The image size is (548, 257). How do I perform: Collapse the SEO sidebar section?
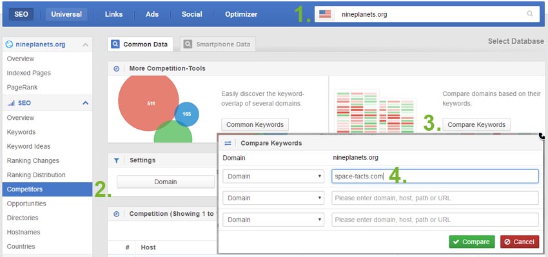(x=85, y=103)
